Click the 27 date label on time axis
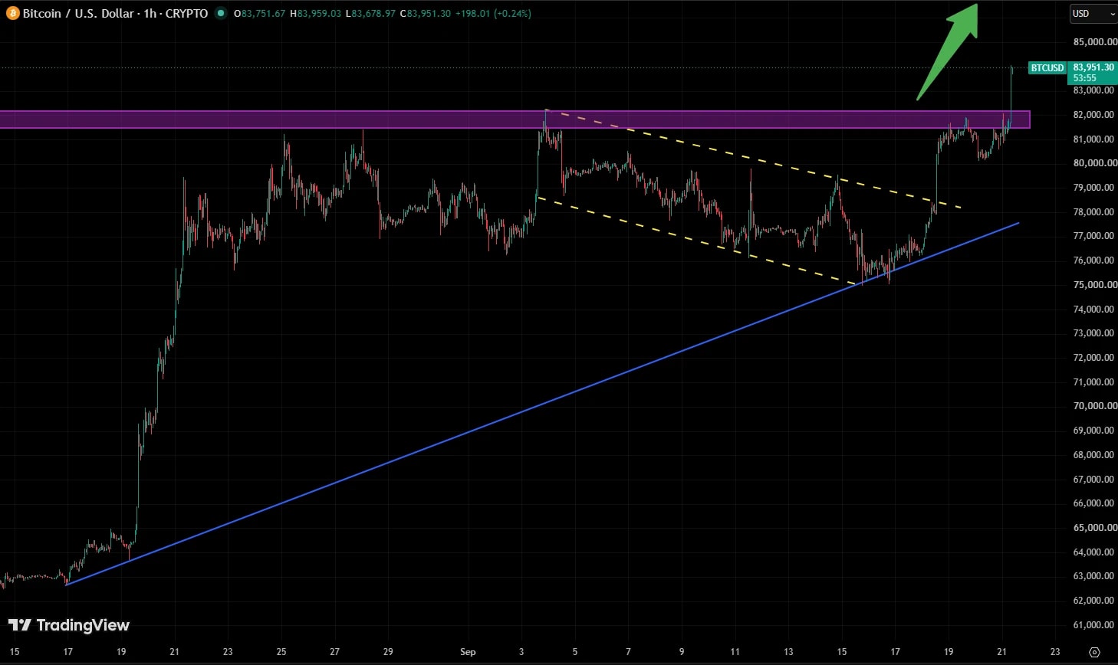Image resolution: width=1118 pixels, height=665 pixels. pos(334,652)
